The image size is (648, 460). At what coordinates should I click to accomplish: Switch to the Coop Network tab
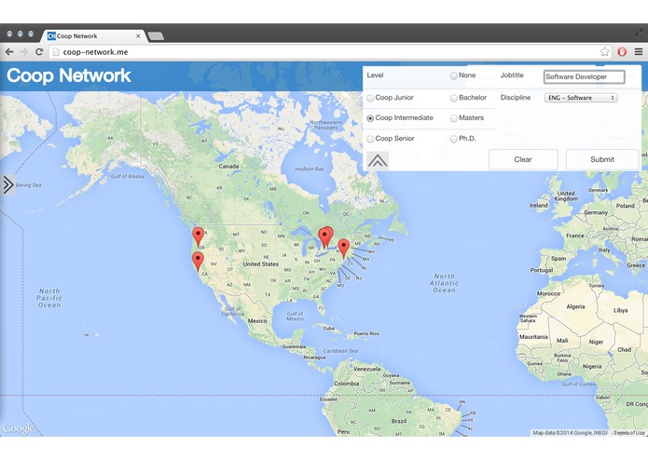(x=91, y=36)
